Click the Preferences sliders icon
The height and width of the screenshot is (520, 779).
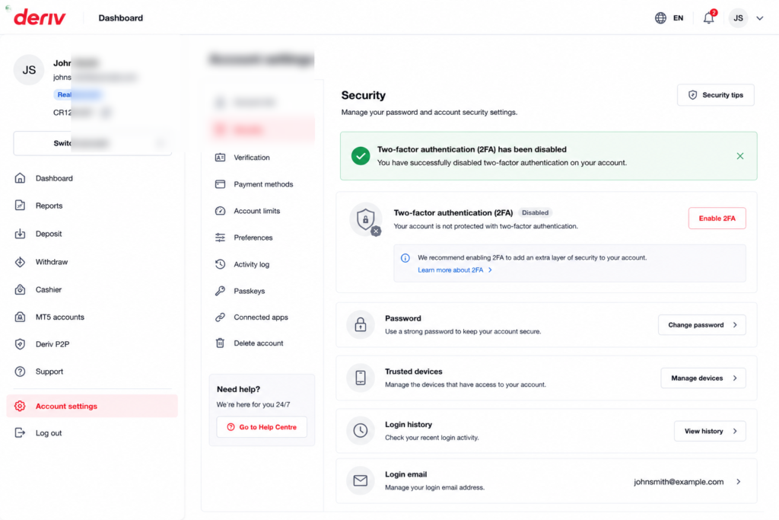(220, 238)
